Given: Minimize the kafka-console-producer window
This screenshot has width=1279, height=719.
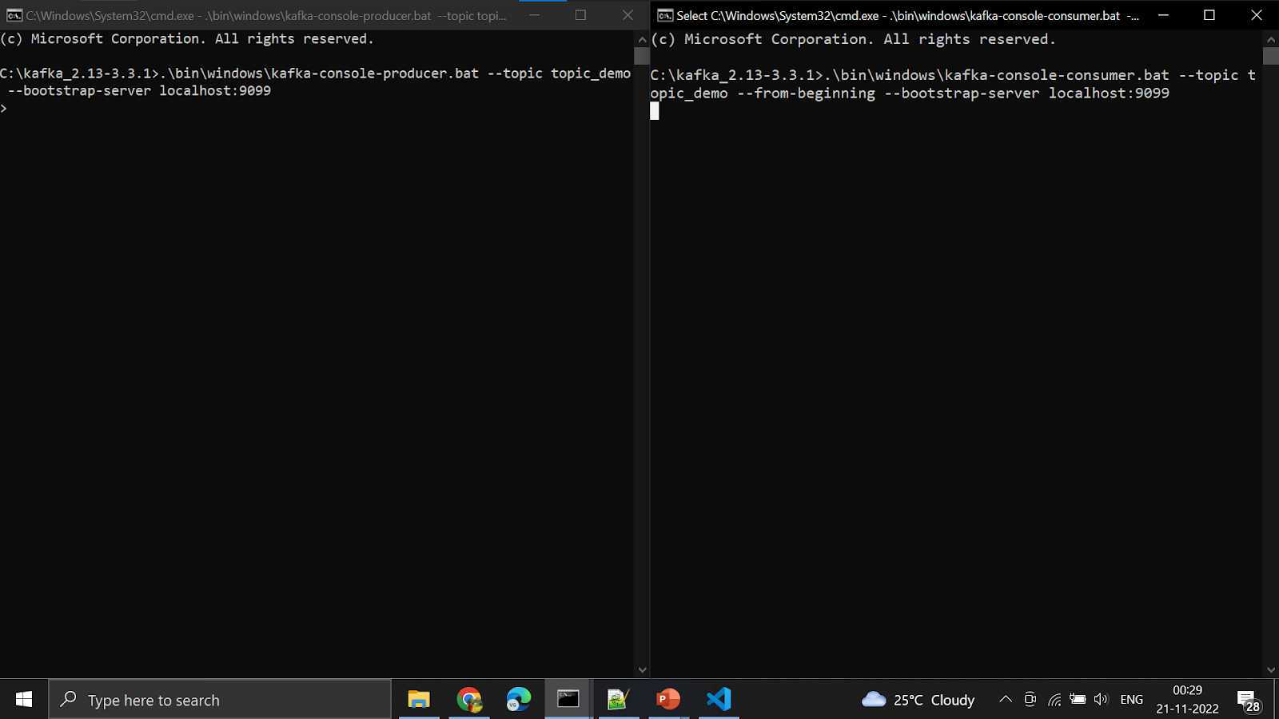Looking at the screenshot, I should 534,15.
